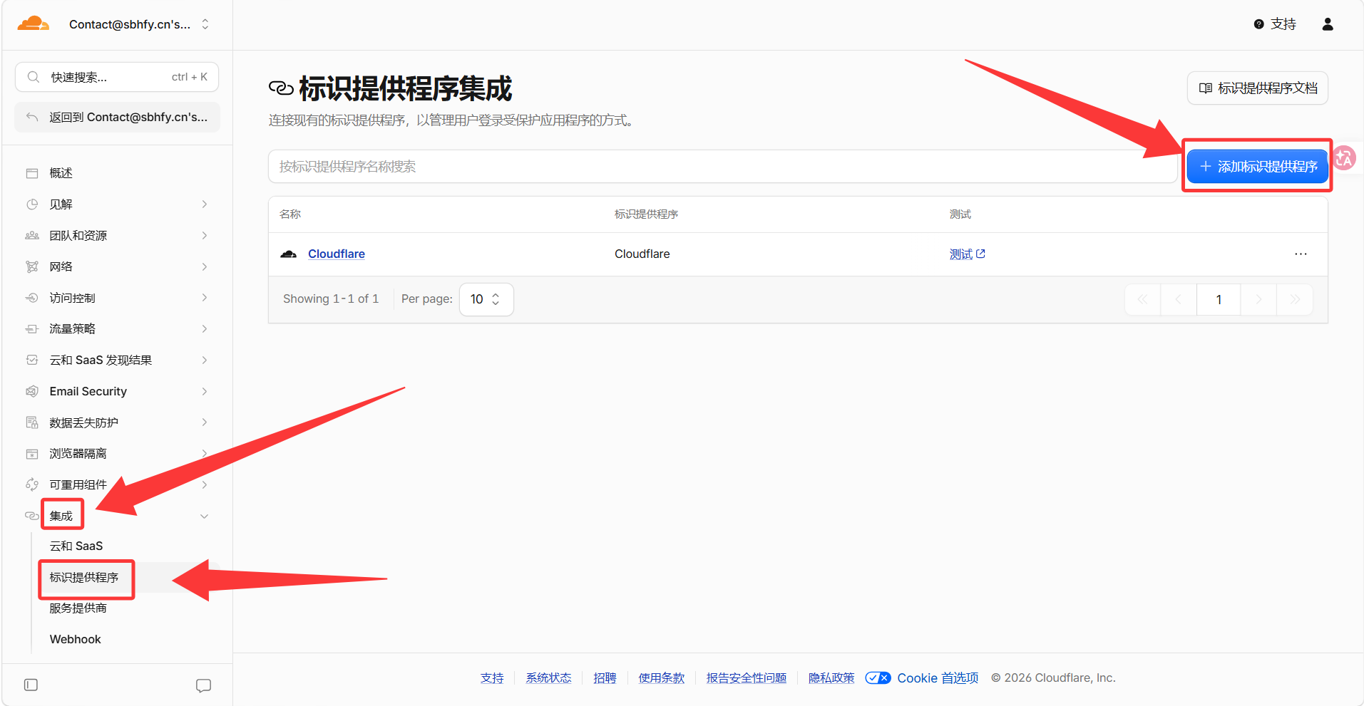Click the 名称 column header

pyautogui.click(x=290, y=214)
